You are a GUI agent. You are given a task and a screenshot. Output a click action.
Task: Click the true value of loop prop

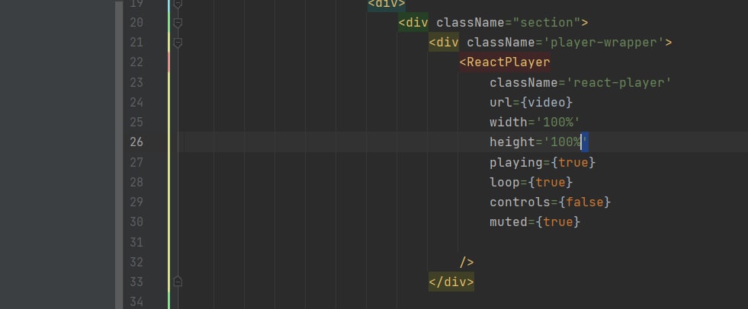click(550, 183)
